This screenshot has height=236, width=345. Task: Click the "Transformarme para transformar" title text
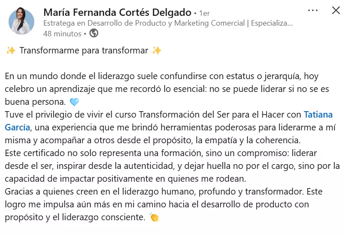(84, 50)
